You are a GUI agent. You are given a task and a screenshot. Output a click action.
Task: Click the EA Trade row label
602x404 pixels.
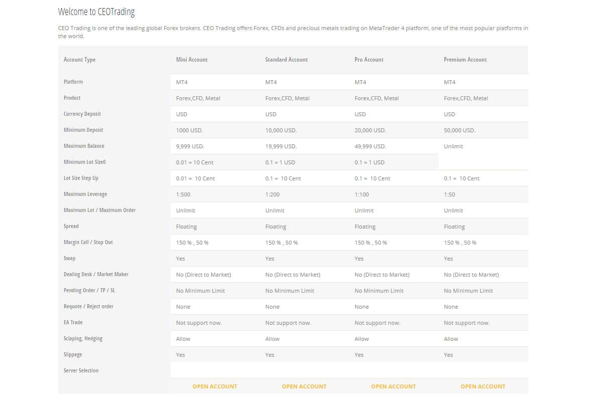73,322
